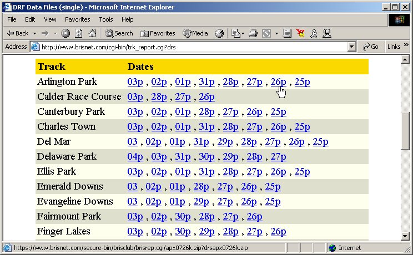Expand the Mail button dropdown arrow
Viewport: 413px width, 255px height.
[x=243, y=33]
